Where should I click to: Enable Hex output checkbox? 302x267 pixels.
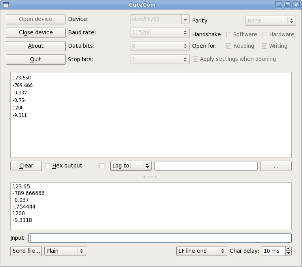tap(47, 166)
